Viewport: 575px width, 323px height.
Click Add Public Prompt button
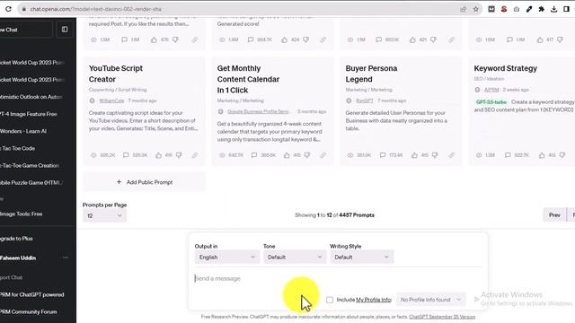point(144,182)
